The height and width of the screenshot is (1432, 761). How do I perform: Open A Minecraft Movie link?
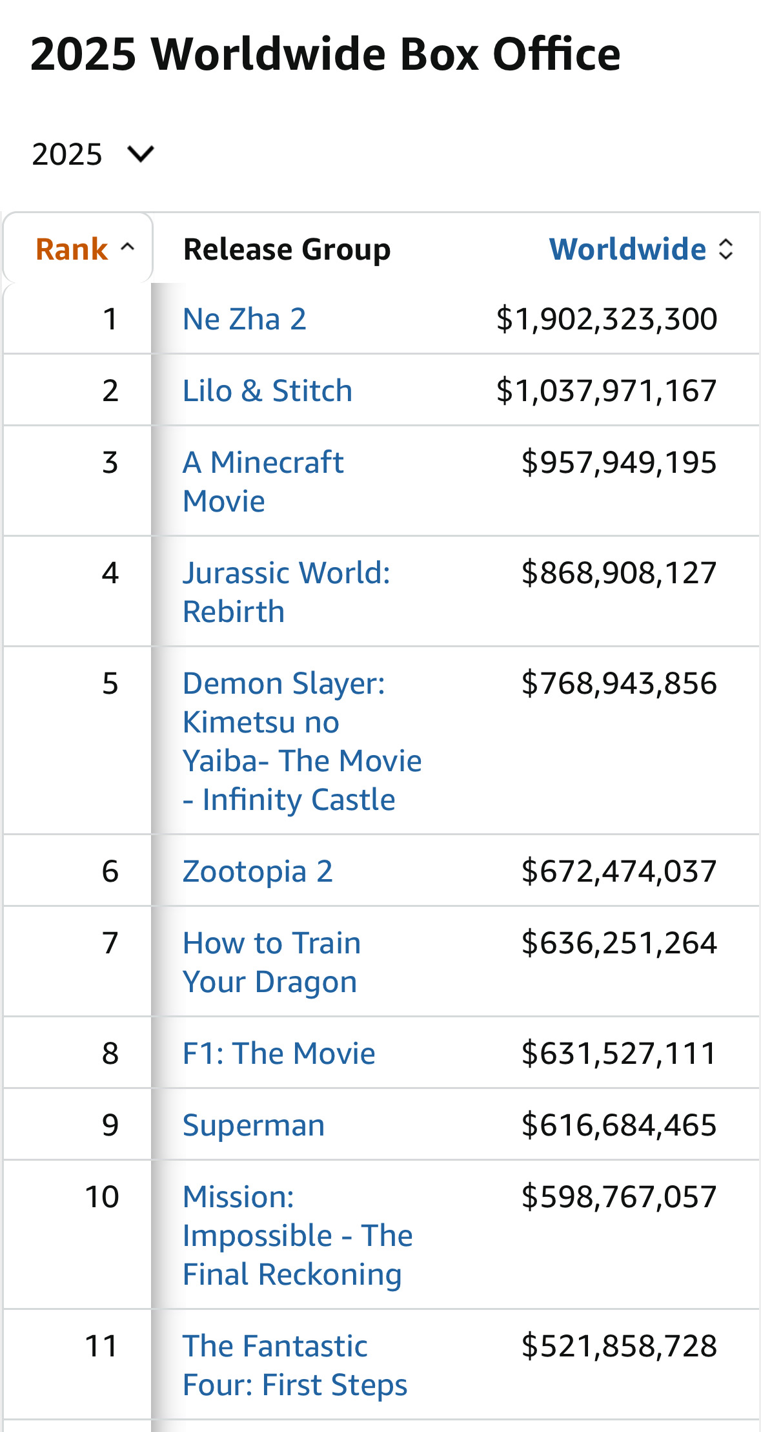[263, 481]
